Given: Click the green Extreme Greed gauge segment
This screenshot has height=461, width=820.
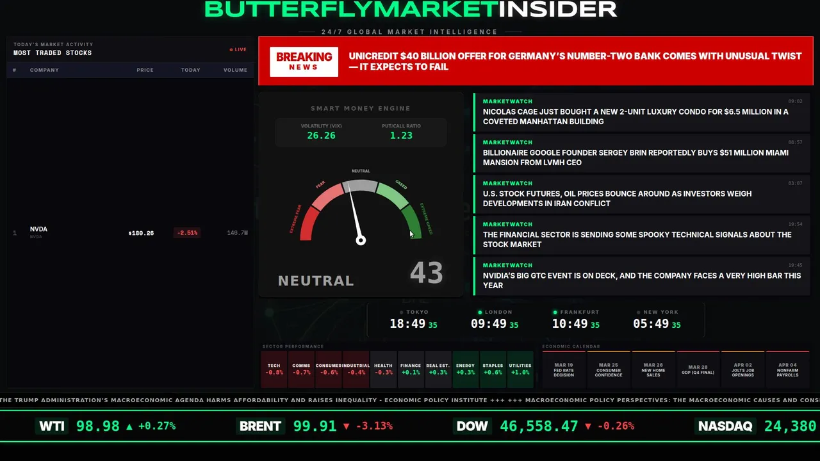Looking at the screenshot, I should click(x=413, y=222).
